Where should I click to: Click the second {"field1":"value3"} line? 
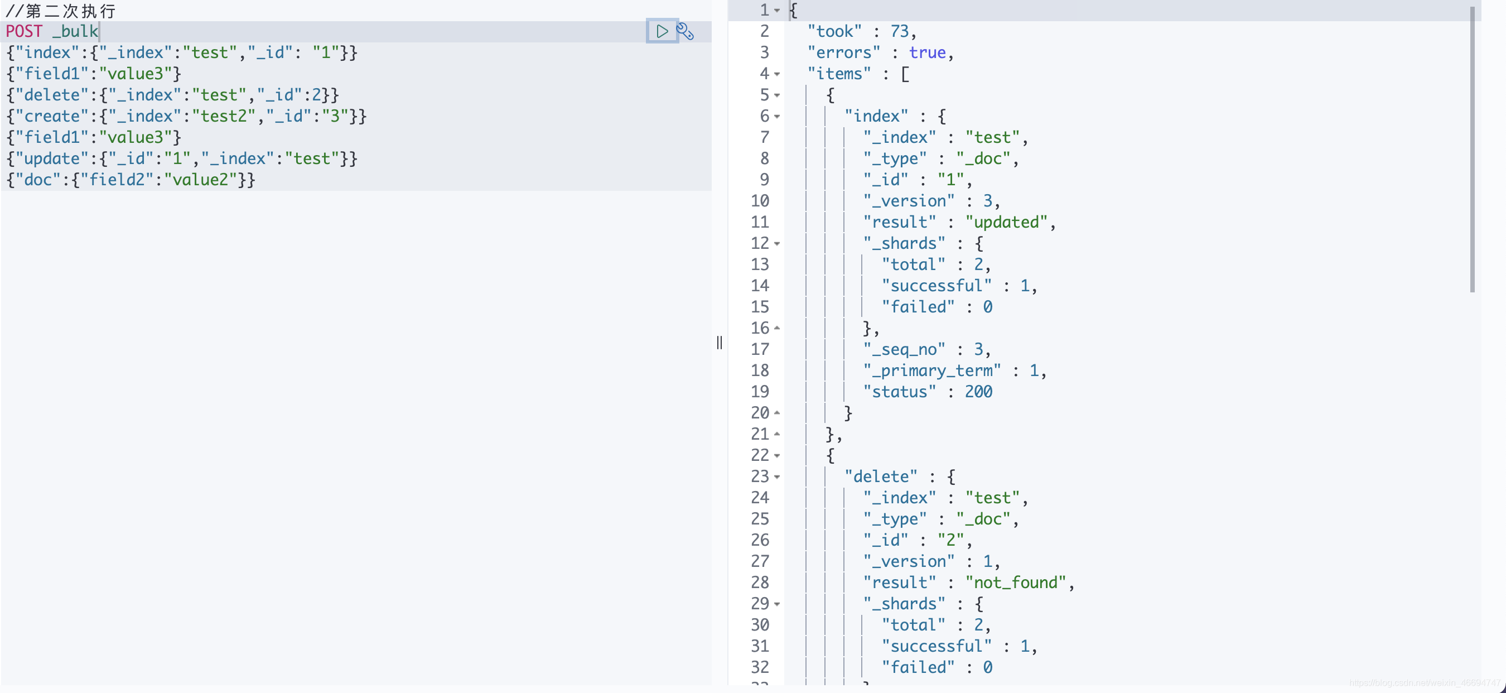pyautogui.click(x=94, y=137)
